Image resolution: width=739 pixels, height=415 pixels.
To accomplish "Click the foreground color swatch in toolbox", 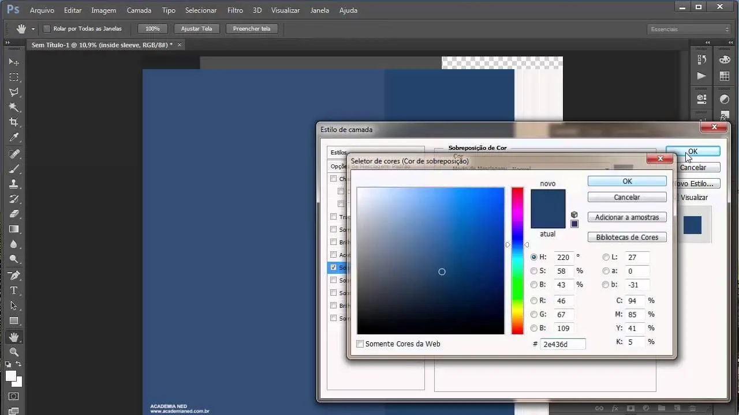I will [11, 376].
